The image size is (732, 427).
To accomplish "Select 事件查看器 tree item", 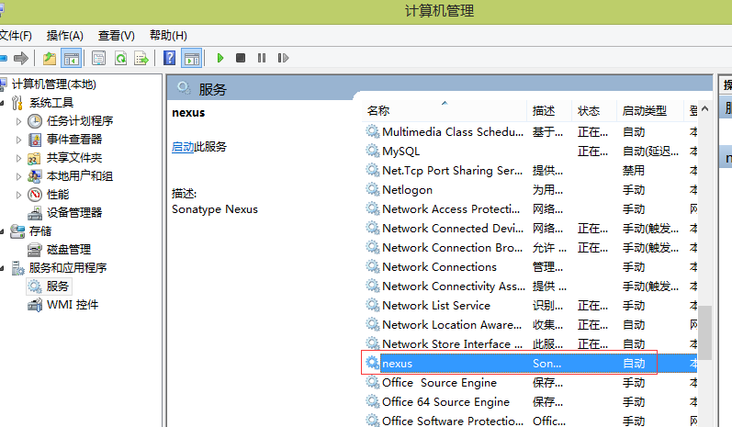I will tap(74, 139).
